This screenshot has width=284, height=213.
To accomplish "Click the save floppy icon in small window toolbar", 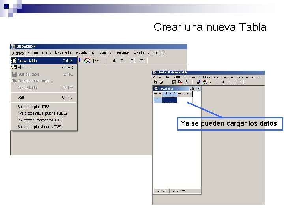I will [174, 82].
